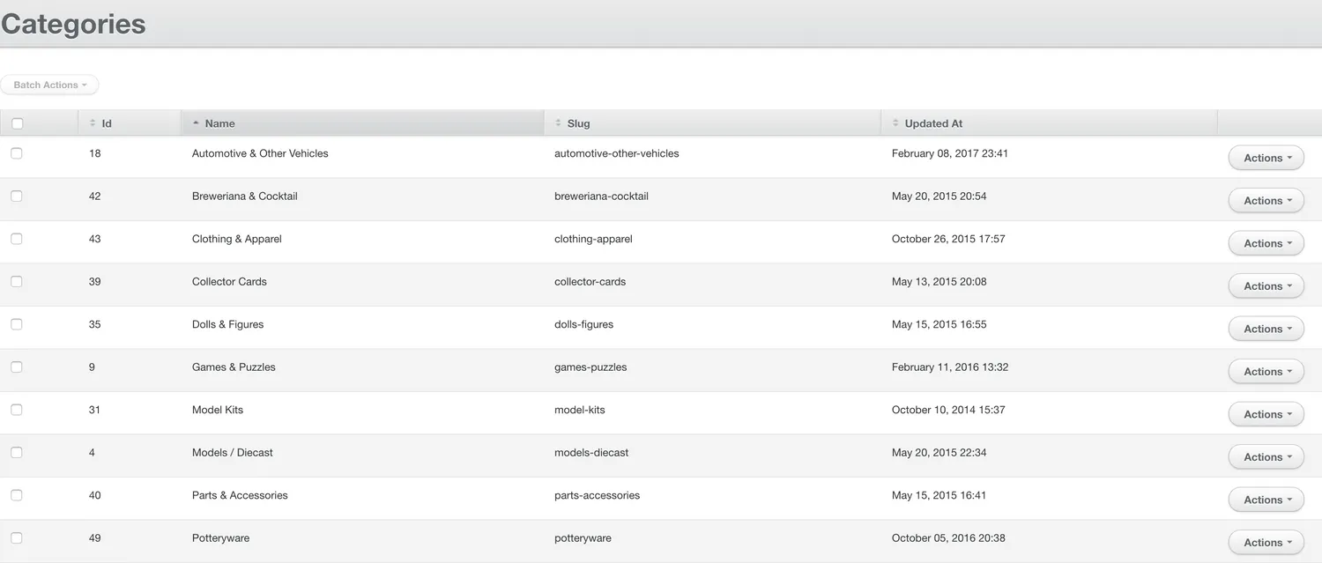Toggle the checkbox beside Clothing & Apparel

coord(17,239)
